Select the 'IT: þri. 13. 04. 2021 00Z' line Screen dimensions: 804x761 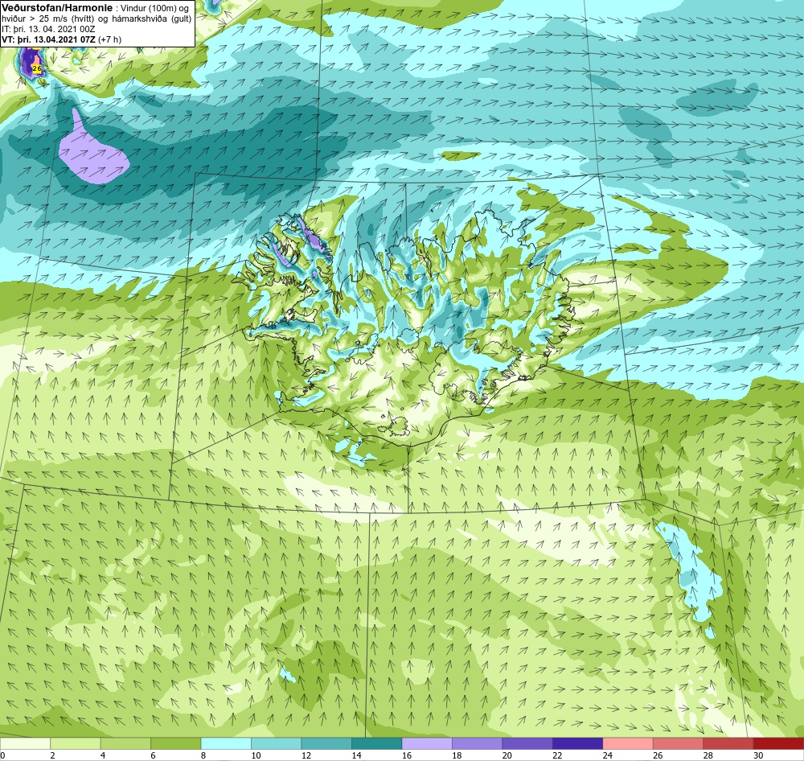pyautogui.click(x=48, y=29)
